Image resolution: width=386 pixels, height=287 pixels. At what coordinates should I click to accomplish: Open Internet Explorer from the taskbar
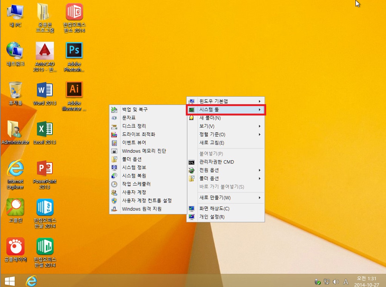pyautogui.click(x=32, y=281)
